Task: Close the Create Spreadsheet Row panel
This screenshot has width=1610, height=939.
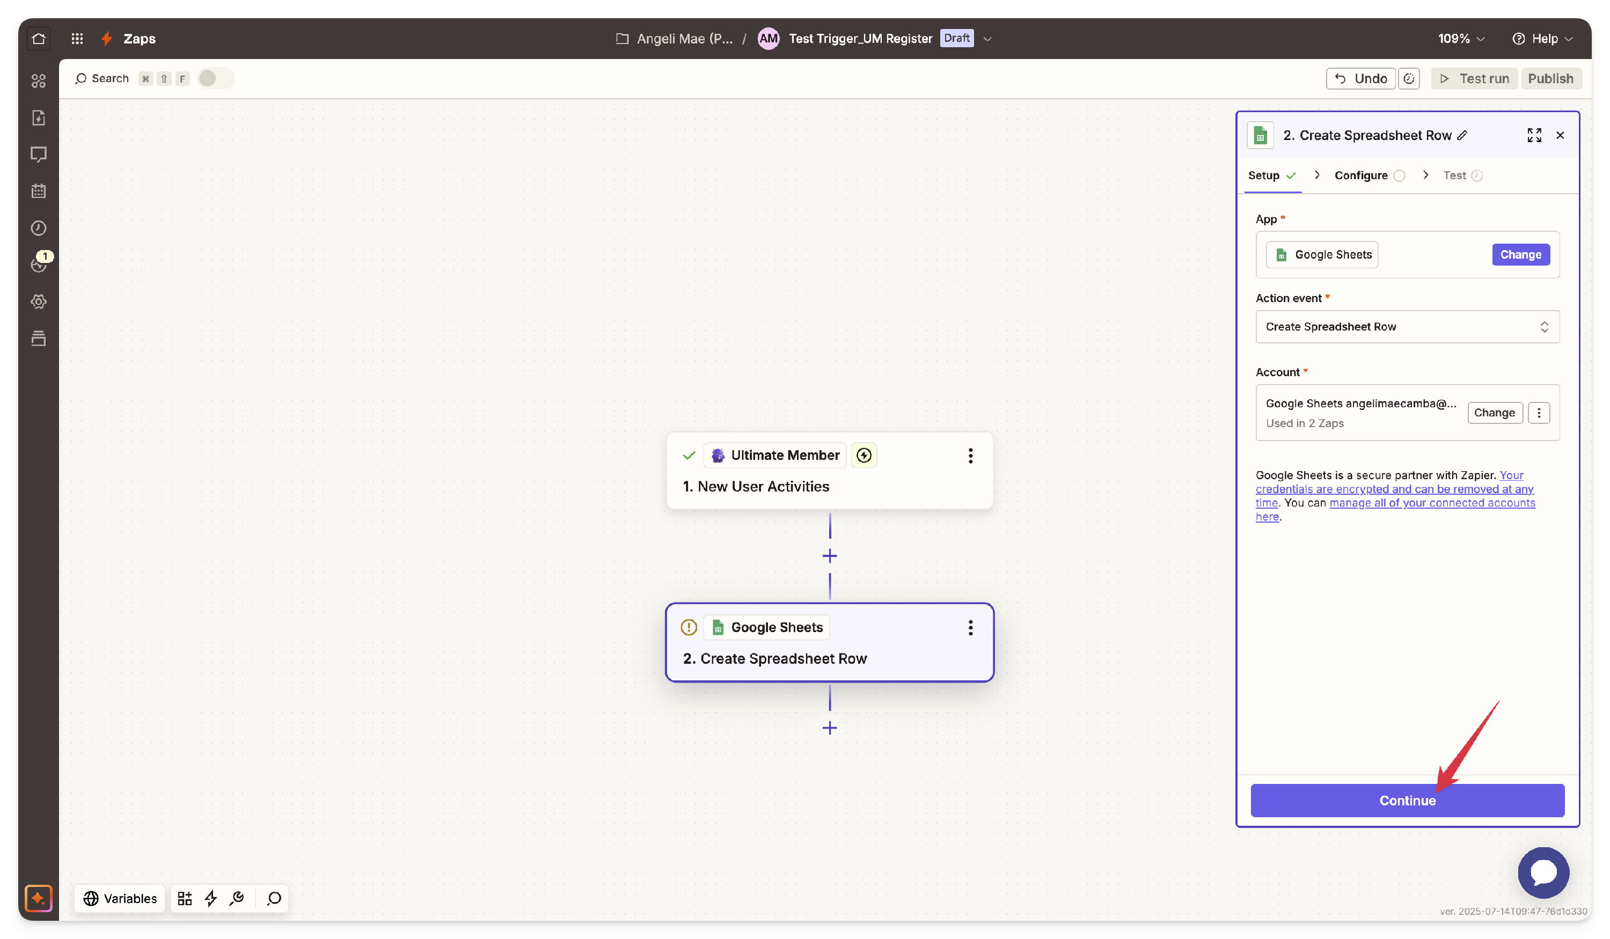Action: [1560, 135]
